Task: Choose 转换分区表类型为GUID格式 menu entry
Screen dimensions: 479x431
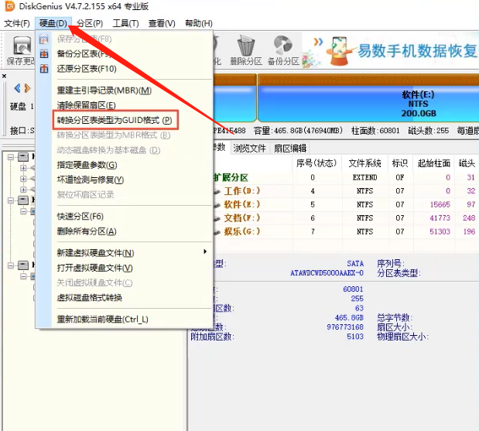Action: [116, 121]
